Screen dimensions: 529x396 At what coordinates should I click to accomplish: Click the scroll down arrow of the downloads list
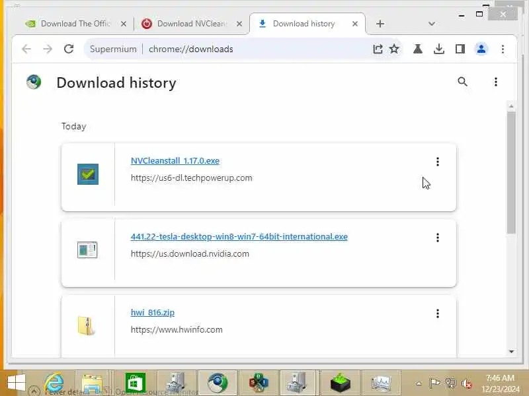point(511,351)
